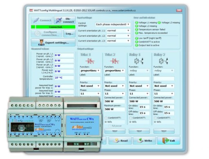Click Triac 2 Label input field
The height and width of the screenshot is (159, 209).
(x=115, y=79)
